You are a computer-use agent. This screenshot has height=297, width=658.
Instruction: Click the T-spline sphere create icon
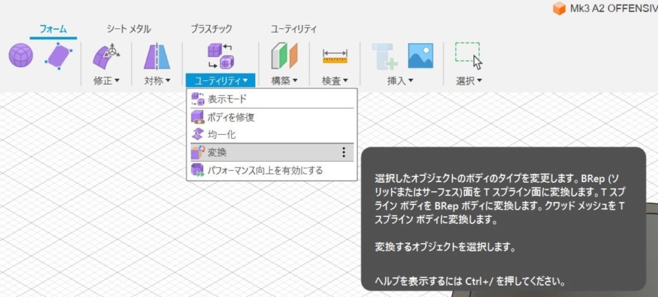[21, 56]
